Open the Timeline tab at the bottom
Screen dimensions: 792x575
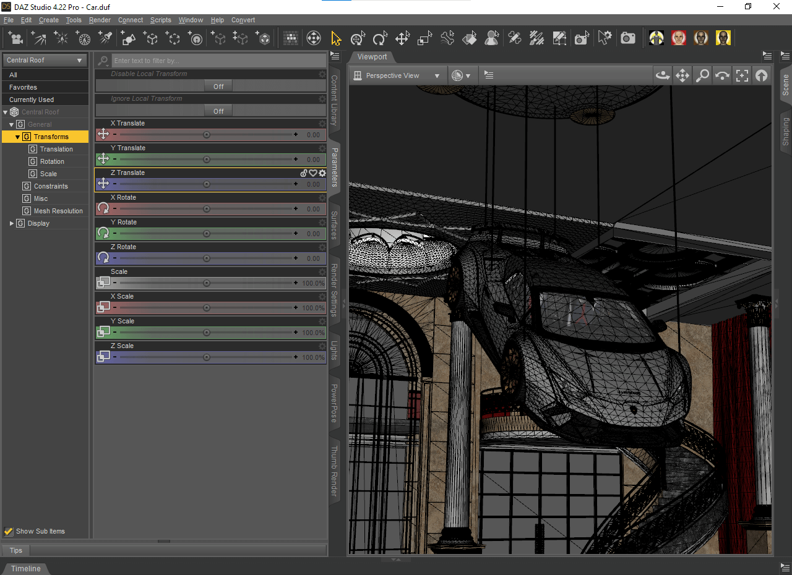(26, 568)
